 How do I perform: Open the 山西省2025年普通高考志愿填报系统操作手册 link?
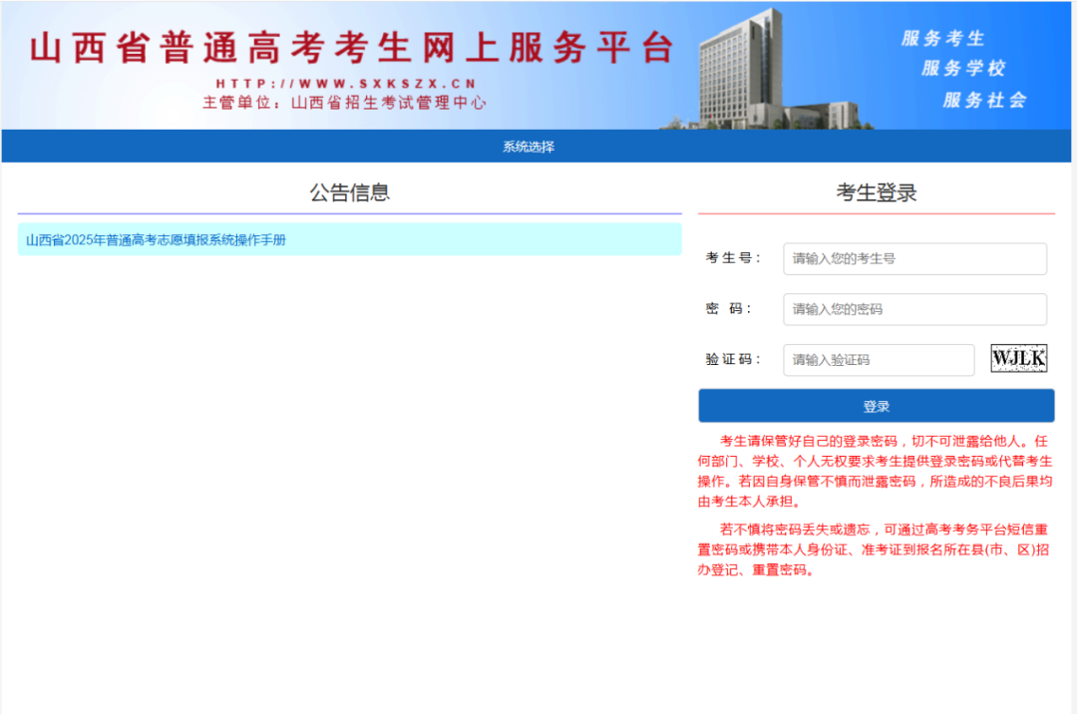156,239
